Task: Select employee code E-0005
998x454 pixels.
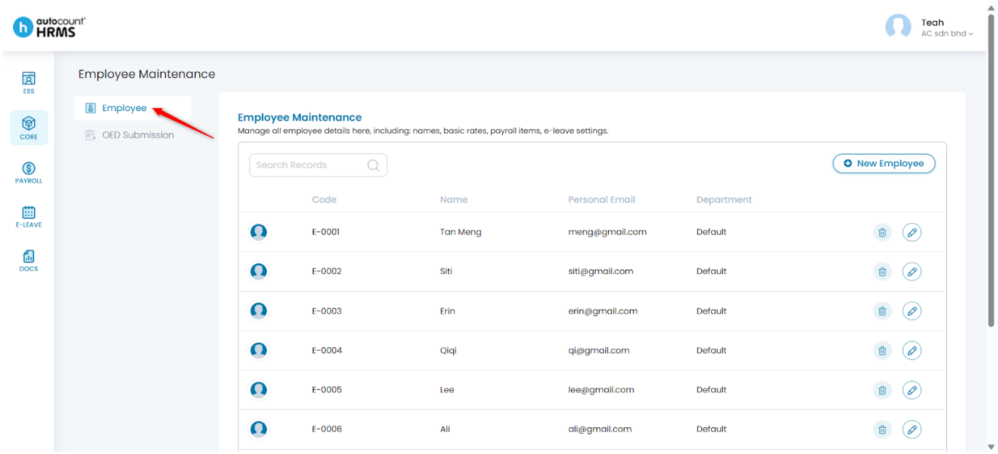Action: point(327,390)
